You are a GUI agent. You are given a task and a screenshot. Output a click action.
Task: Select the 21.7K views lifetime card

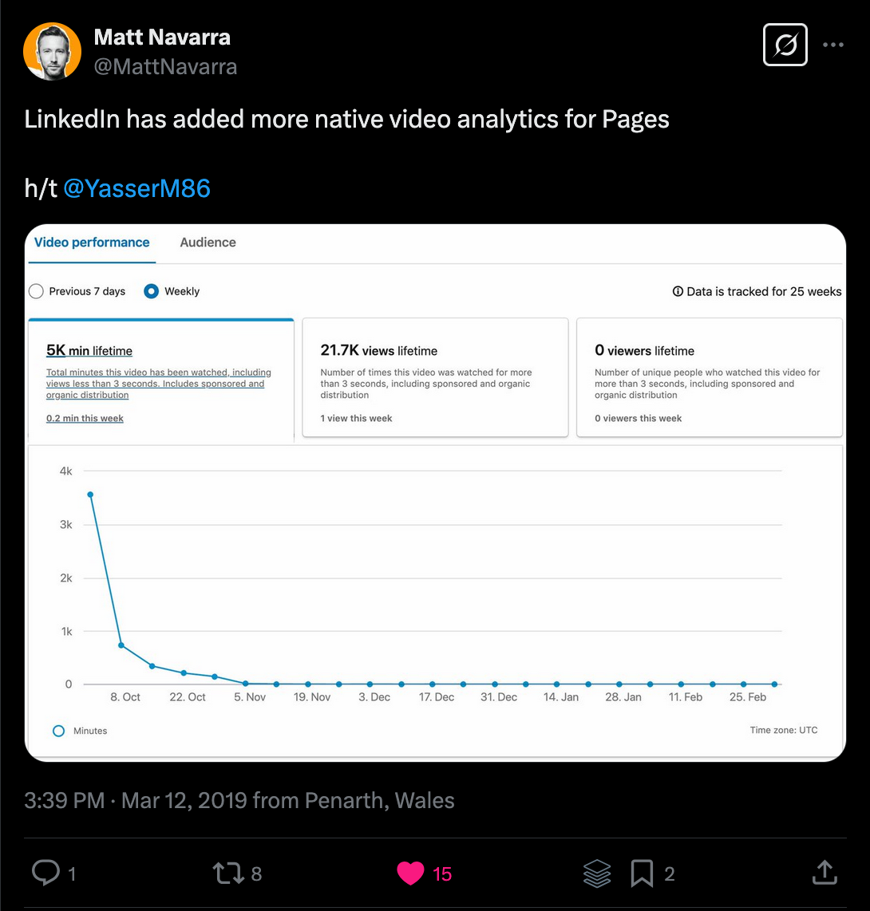click(435, 377)
